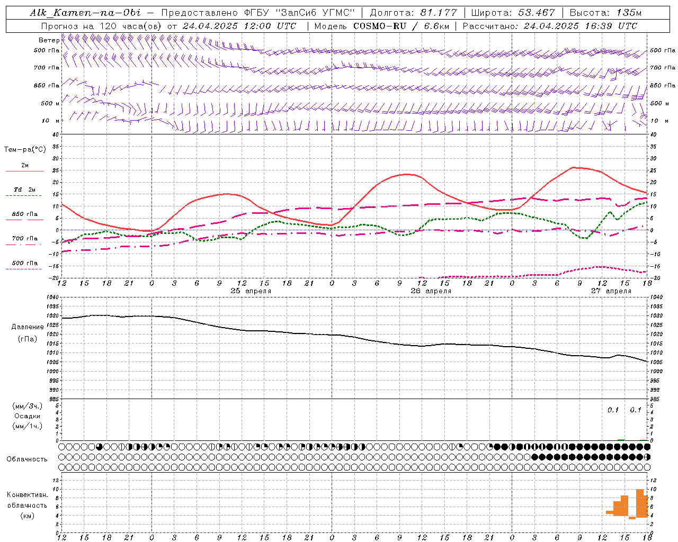Click the Облачность cloud cover label

pyautogui.click(x=27, y=459)
